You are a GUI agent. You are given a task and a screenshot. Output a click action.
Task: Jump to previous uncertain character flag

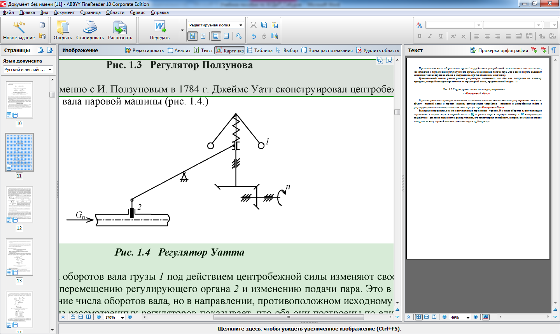click(544, 50)
